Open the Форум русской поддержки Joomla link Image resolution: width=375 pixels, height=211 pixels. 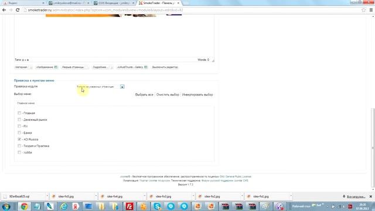click(225, 181)
